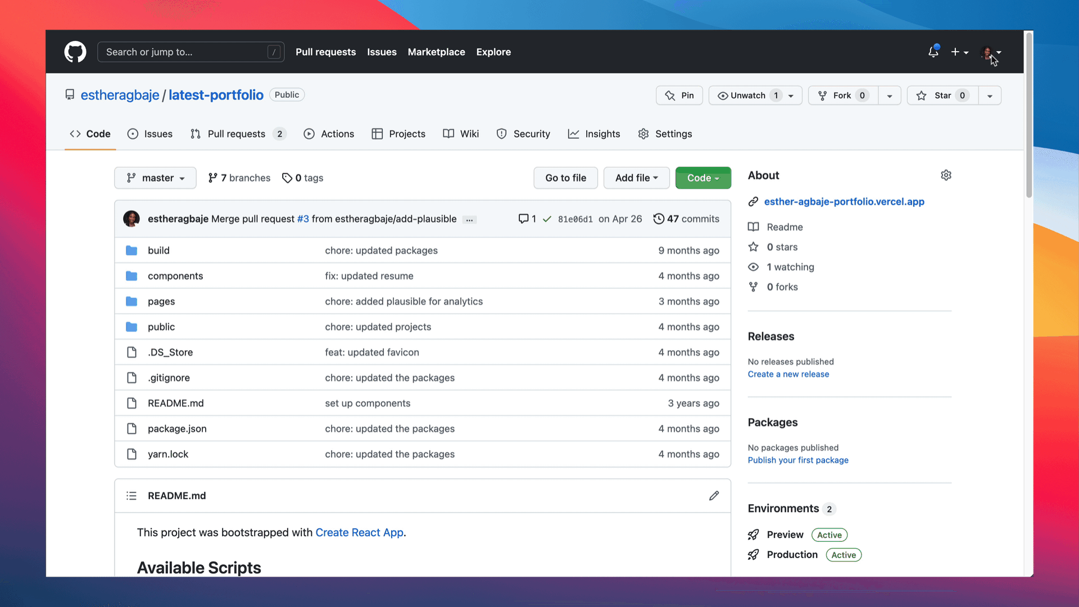Screen dimensions: 1079x607
Task: Open the master branch selector
Action: (155, 178)
